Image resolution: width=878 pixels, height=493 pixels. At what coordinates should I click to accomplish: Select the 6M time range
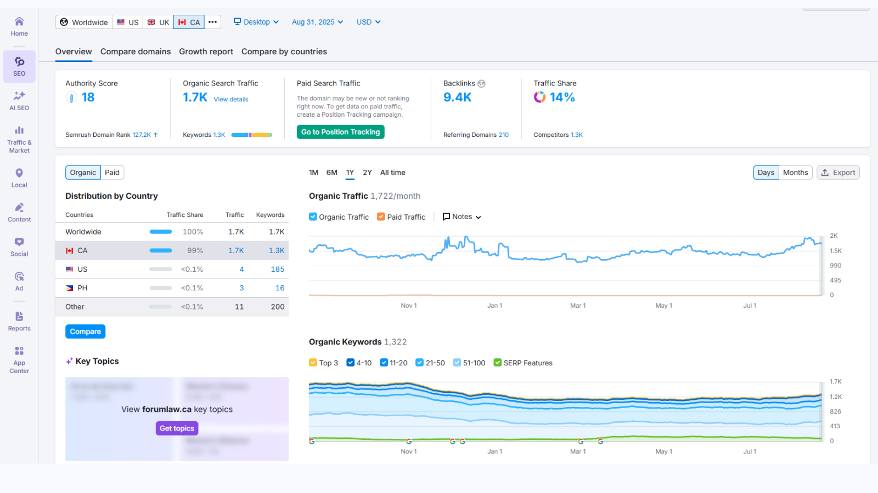(x=331, y=173)
